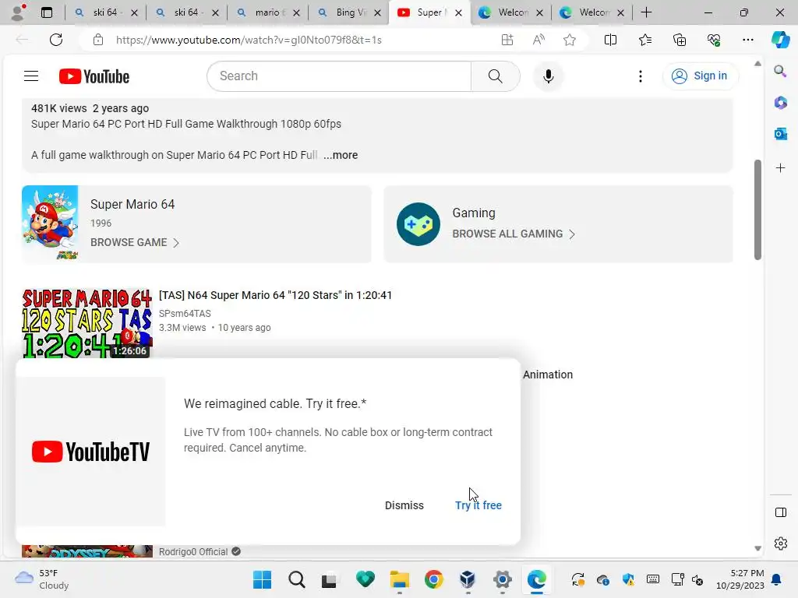Open File Explorer from taskbar
The image size is (798, 598).
[400, 579]
